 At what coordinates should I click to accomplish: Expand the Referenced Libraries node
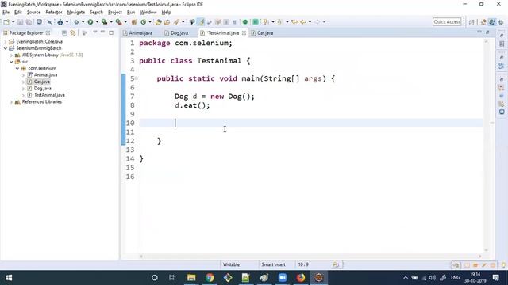(11, 102)
